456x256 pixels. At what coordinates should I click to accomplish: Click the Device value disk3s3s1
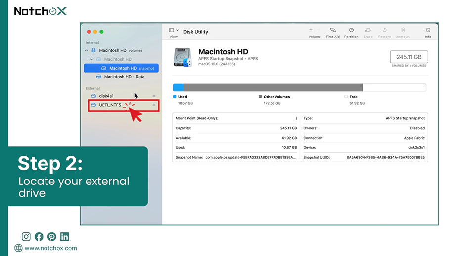coord(416,147)
